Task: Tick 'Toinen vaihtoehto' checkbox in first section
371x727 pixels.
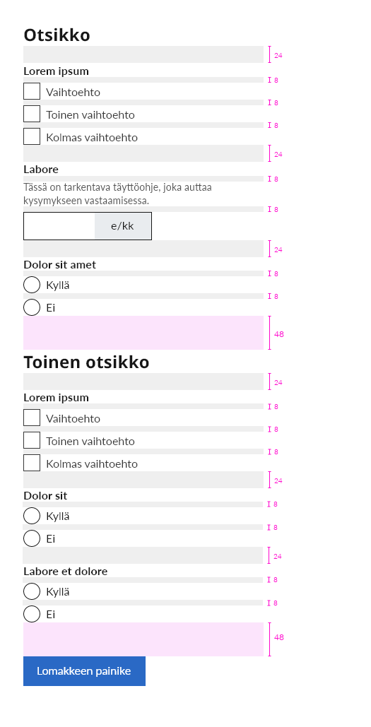Action: tap(32, 114)
